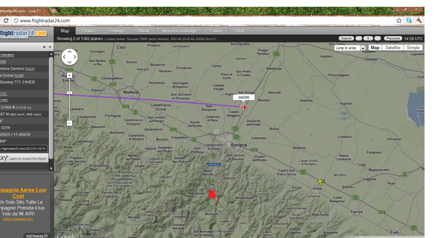
Task: Open the Settings tab
Action: [x=117, y=31]
